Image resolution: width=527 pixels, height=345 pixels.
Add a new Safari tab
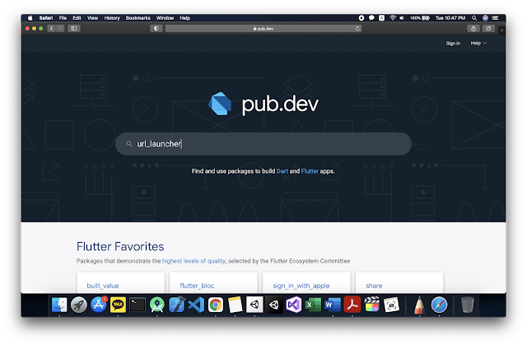(501, 30)
